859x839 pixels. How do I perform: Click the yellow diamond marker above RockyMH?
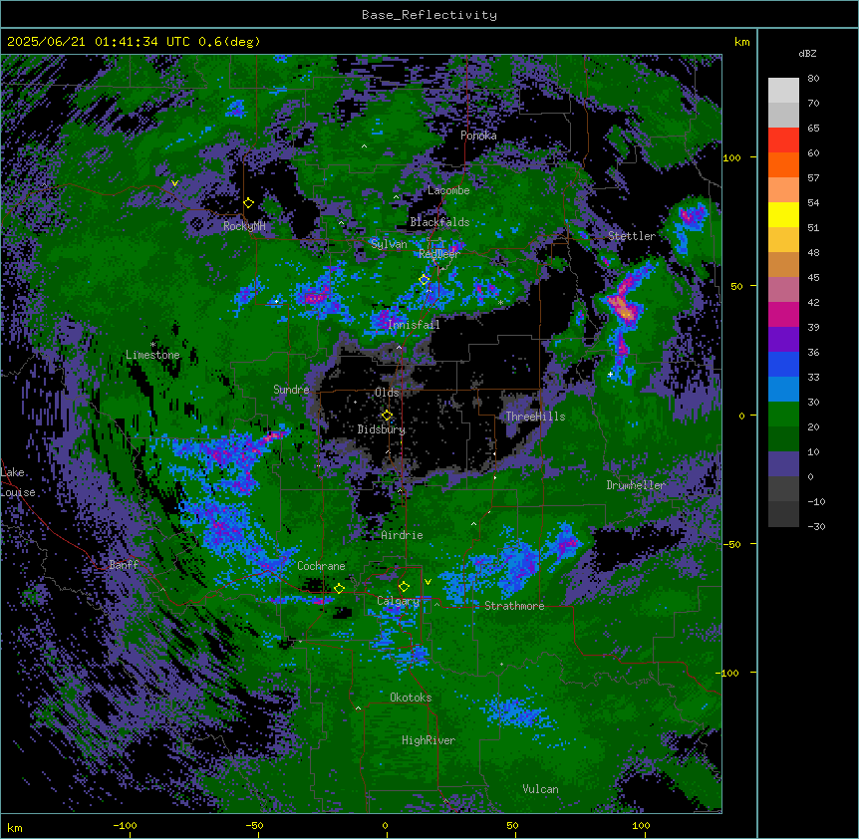pyautogui.click(x=248, y=203)
